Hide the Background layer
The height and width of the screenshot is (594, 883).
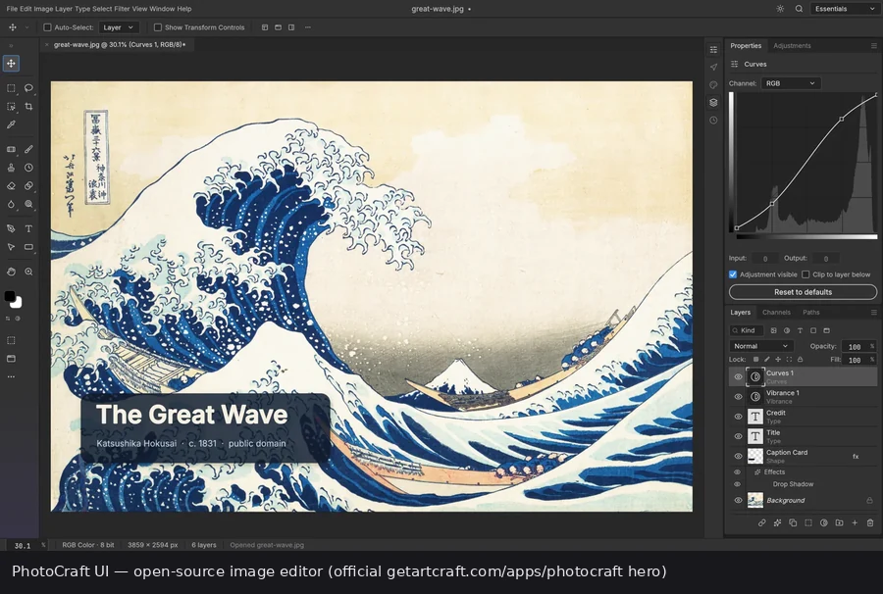(738, 500)
